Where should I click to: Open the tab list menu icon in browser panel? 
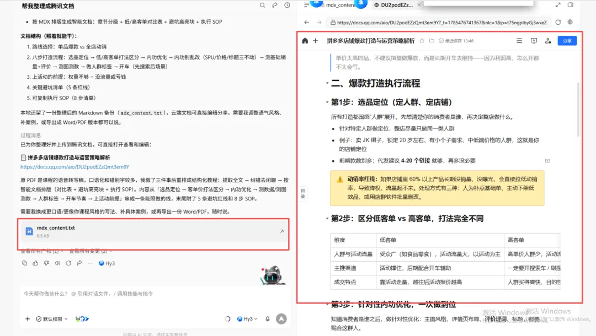306,5
